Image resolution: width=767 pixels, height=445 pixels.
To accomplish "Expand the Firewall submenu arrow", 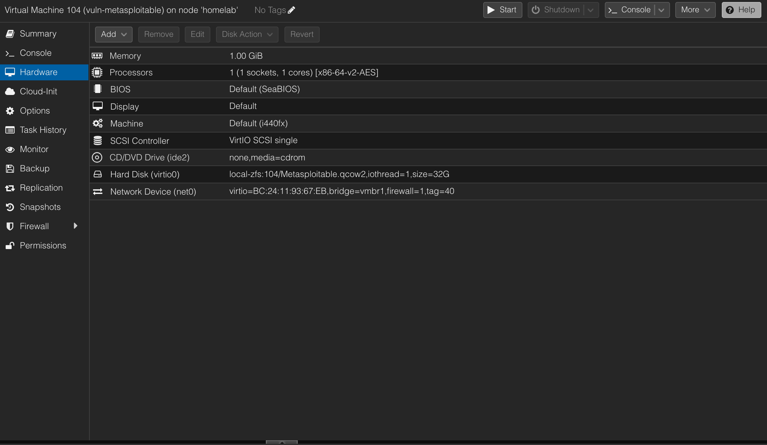I will (75, 226).
